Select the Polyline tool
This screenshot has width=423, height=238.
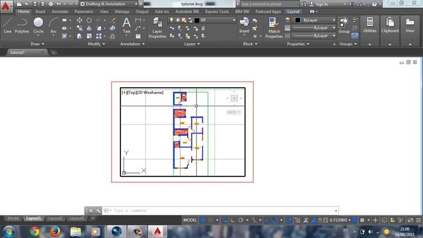[22, 25]
